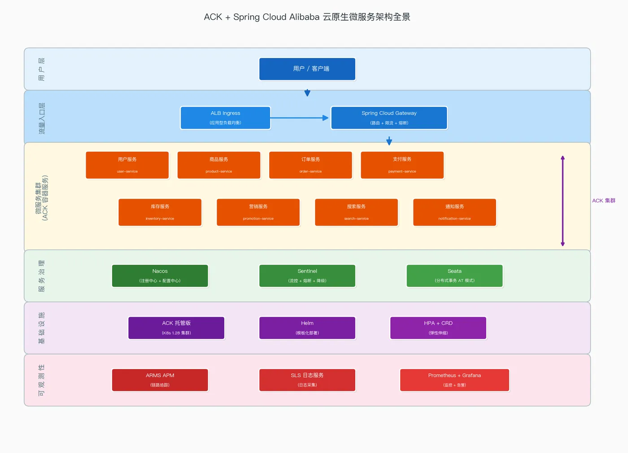Viewport: 628px width, 453px height.
Task: Select the 搜索服务 search-service box
Action: tap(357, 212)
